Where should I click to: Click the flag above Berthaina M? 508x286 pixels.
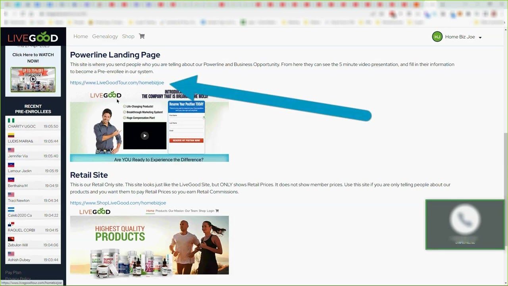pyautogui.click(x=11, y=180)
